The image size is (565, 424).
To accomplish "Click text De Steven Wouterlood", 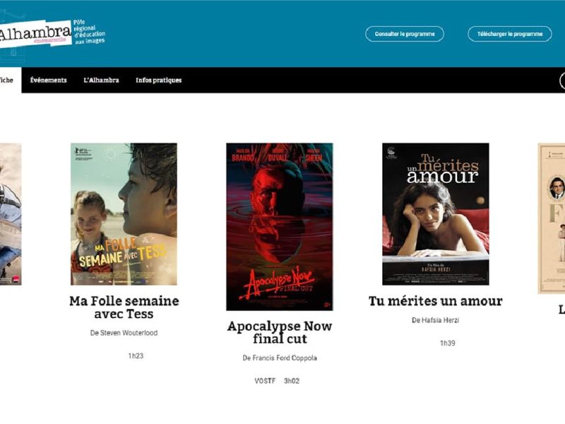I will tap(124, 333).
